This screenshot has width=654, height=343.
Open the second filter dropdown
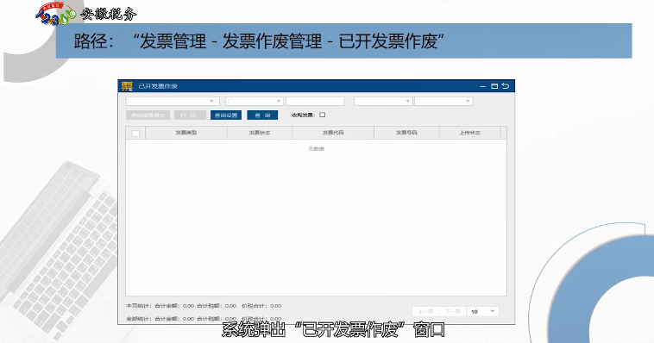click(x=255, y=102)
